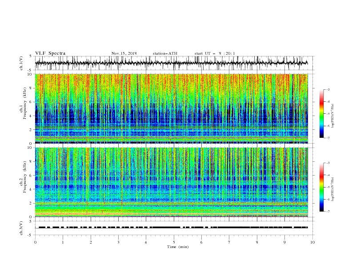
Task: Click the ch.2 PSD color scale bar
Action: [322, 187]
